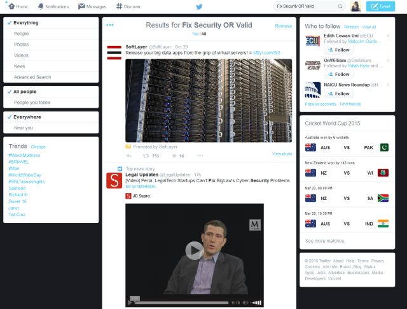Click search magnifier icon
This screenshot has height=309, width=407.
pyautogui.click(x=340, y=6)
